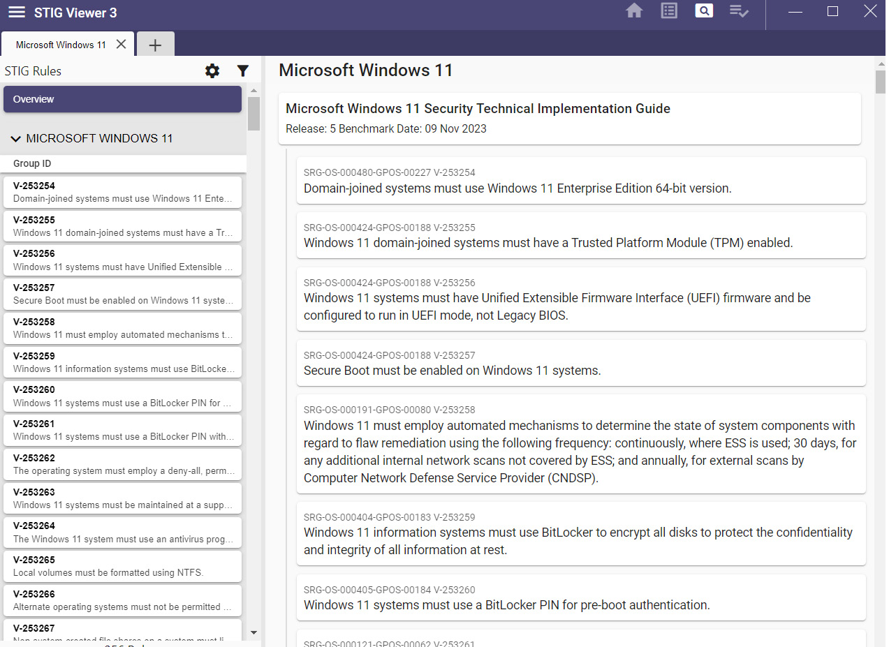889x647 pixels.
Task: Open the hamburger menu
Action: 17,13
